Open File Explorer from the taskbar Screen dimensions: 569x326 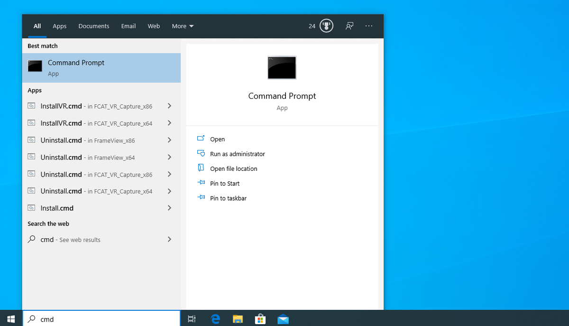[238, 319]
